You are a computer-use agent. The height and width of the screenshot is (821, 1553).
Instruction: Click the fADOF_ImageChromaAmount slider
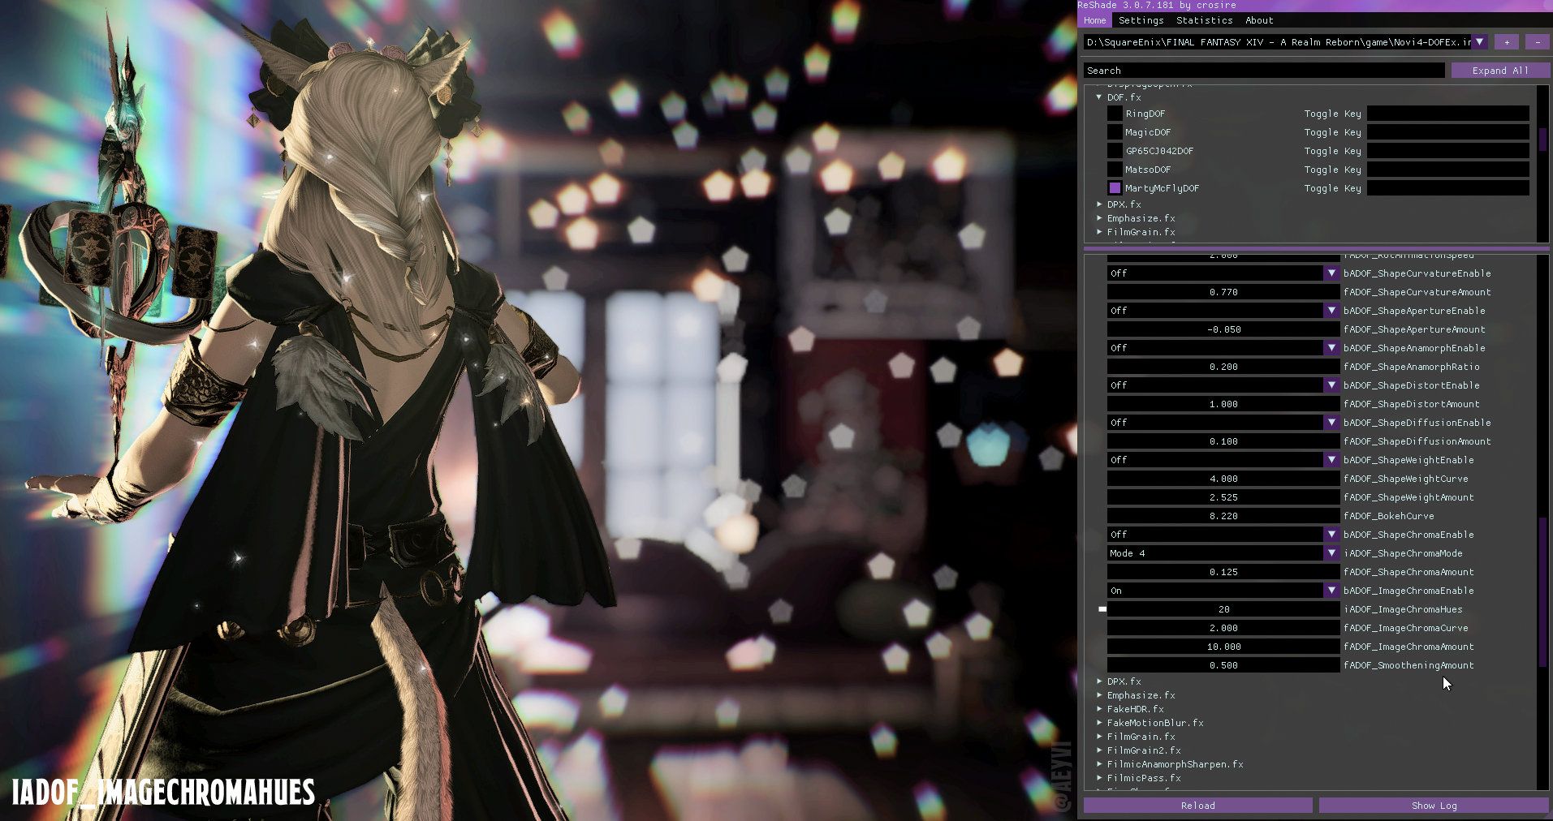point(1223,647)
